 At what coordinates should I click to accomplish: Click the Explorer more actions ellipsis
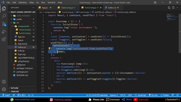point(33,8)
